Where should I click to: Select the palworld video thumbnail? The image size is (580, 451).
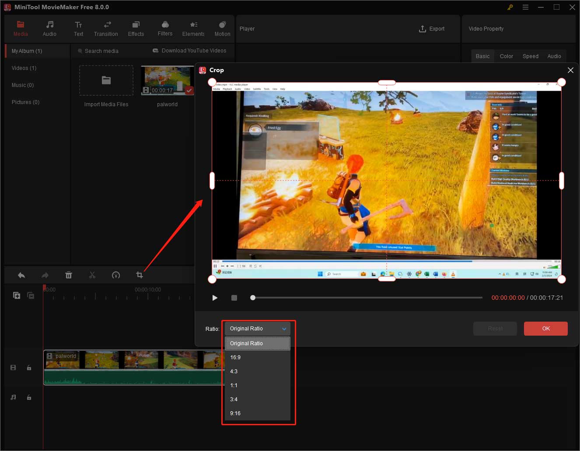(167, 80)
